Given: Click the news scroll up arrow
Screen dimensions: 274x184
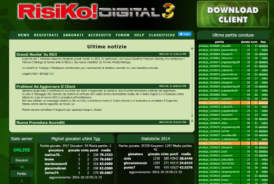Looking at the screenshot, I should 192,49.
